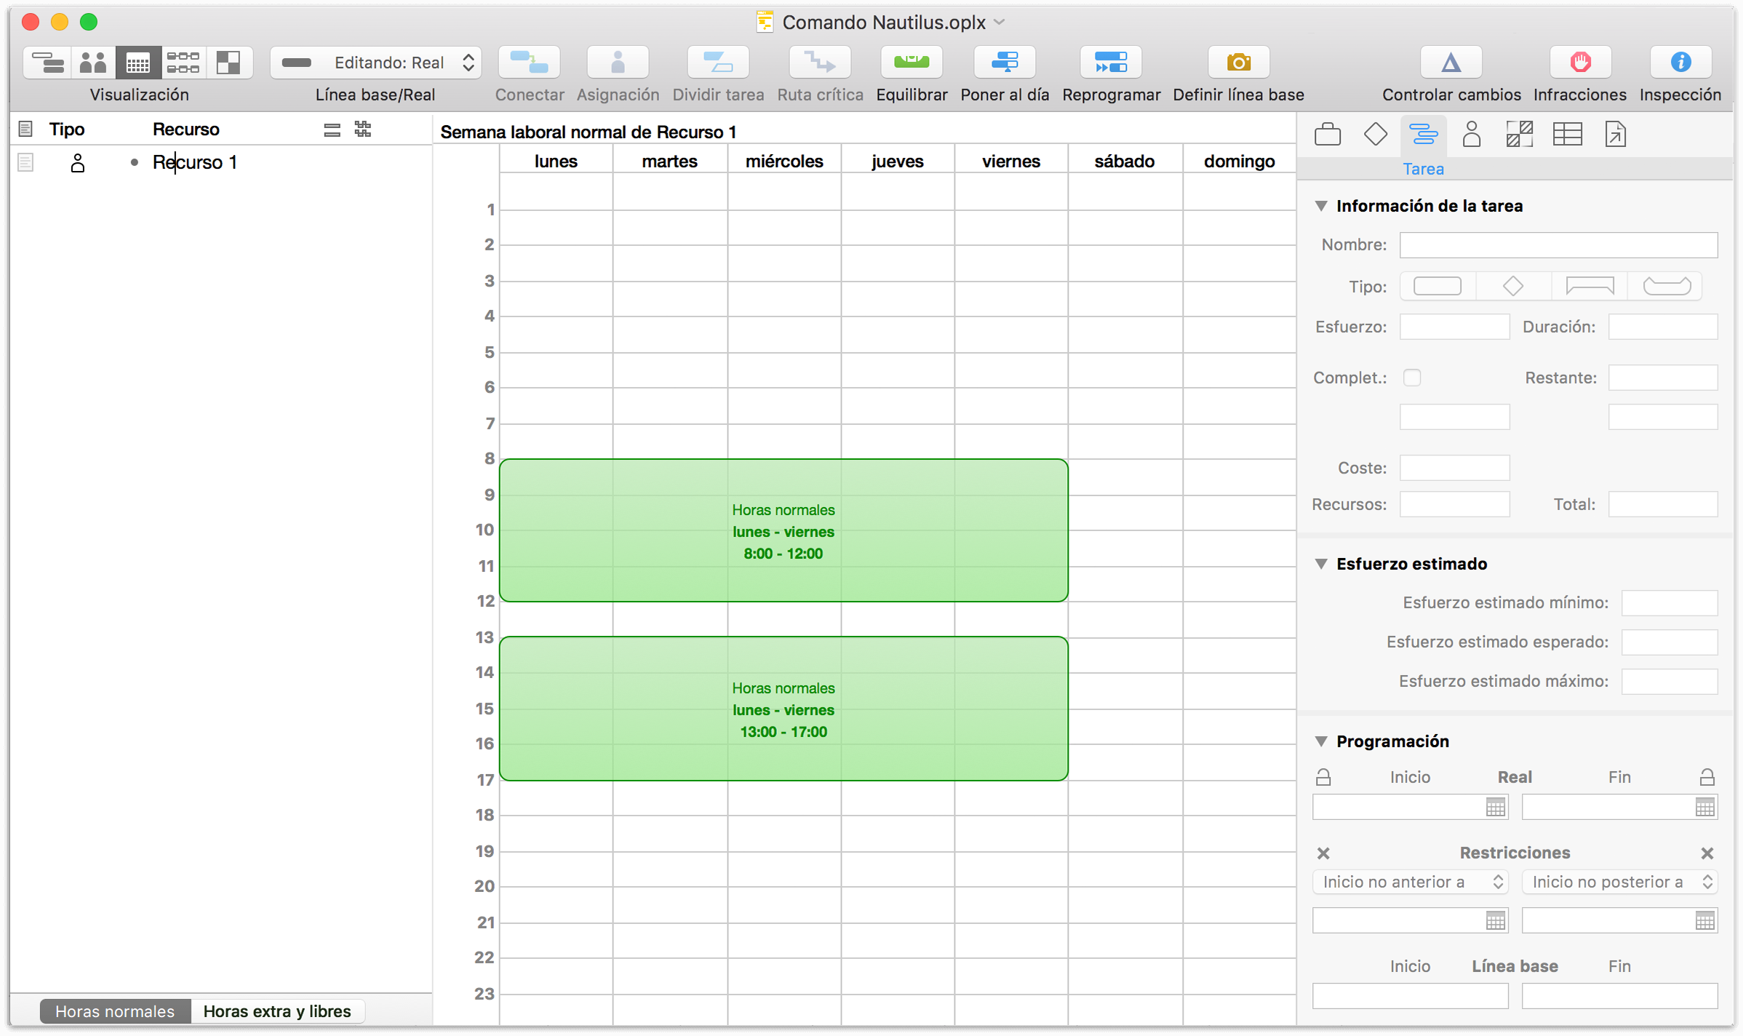Image resolution: width=1743 pixels, height=1036 pixels.
Task: Open the Infracciones panel icon
Action: (x=1579, y=62)
